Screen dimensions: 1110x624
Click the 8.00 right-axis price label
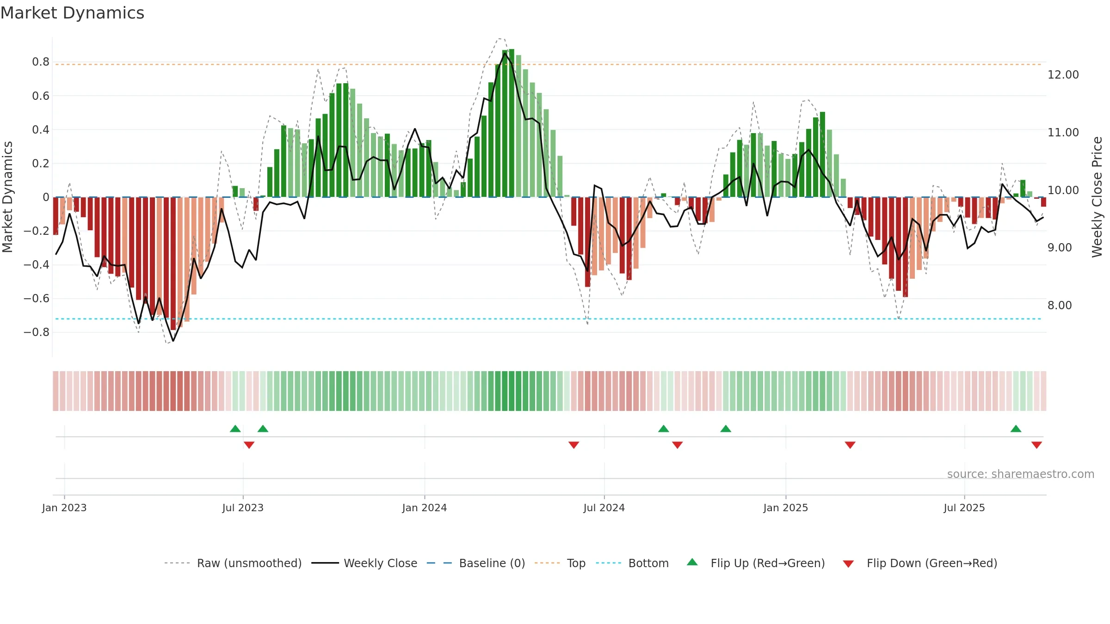(x=1060, y=305)
